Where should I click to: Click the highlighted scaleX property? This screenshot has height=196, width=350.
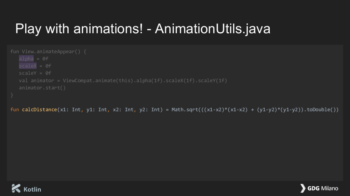click(x=28, y=66)
